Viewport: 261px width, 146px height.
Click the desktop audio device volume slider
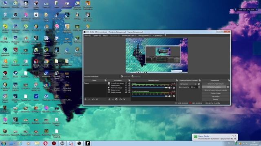click(x=150, y=96)
